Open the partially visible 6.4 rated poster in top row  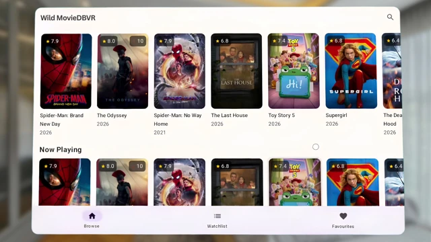[393, 71]
